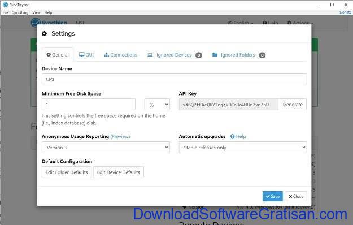Save the settings

pos(272,196)
